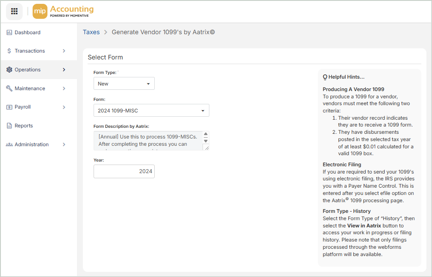The width and height of the screenshot is (432, 277).
Task: Click the Operations gear icon
Action: point(9,70)
